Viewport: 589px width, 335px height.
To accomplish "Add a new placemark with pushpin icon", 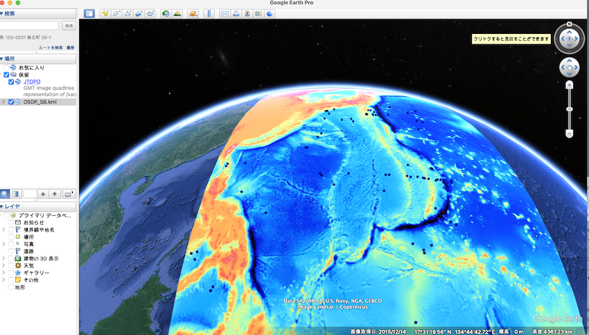I will click(105, 14).
